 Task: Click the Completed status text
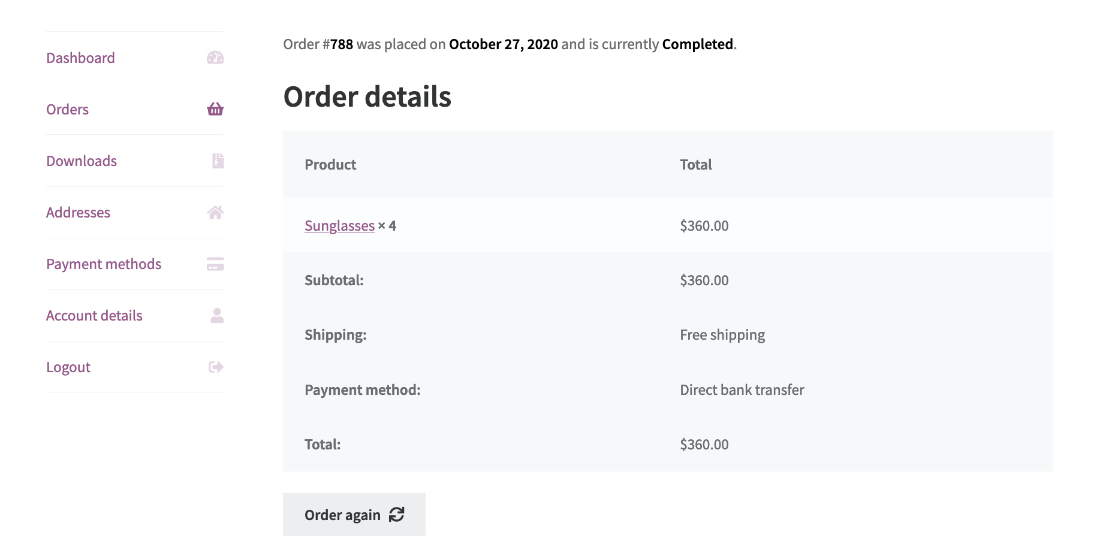click(x=697, y=44)
